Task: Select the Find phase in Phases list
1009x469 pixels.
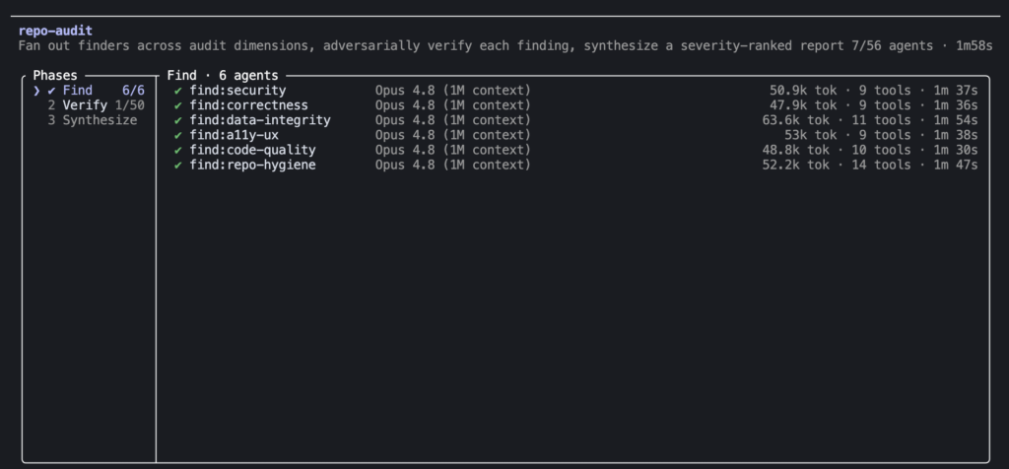Action: click(89, 91)
